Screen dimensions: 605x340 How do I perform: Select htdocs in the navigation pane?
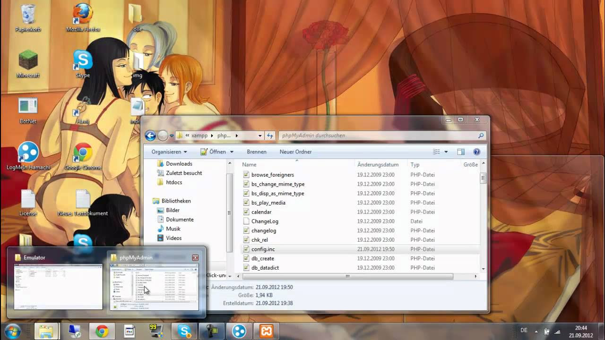[174, 182]
